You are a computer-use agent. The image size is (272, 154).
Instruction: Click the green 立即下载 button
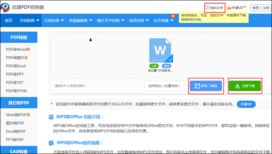point(245,86)
